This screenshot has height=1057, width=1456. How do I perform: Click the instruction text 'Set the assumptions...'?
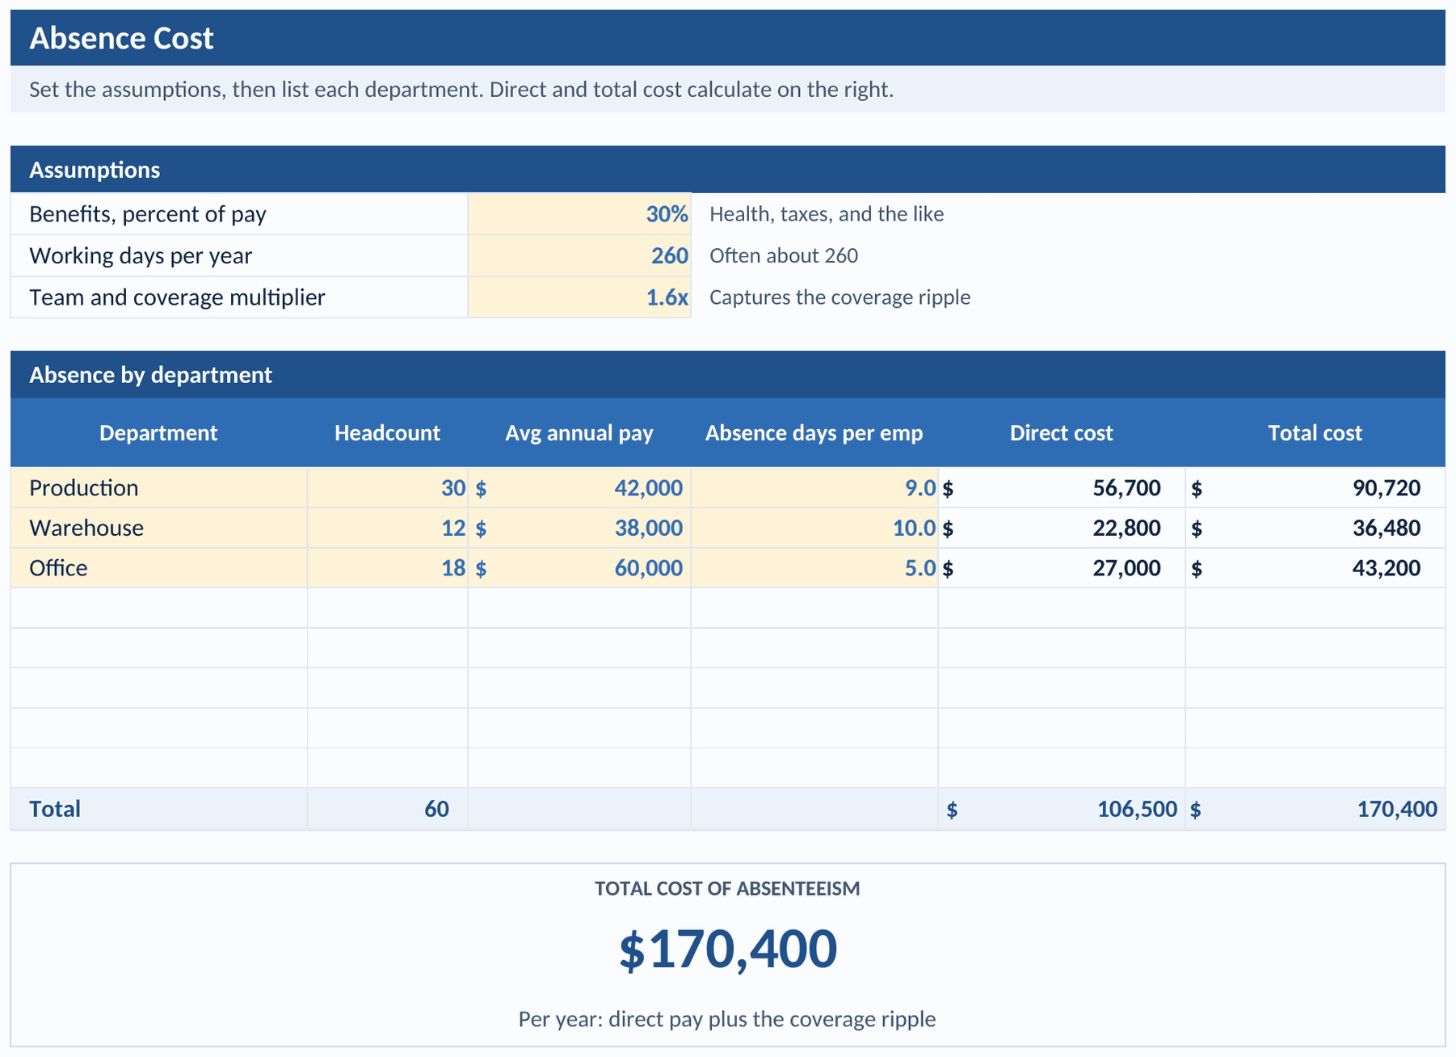tap(461, 90)
